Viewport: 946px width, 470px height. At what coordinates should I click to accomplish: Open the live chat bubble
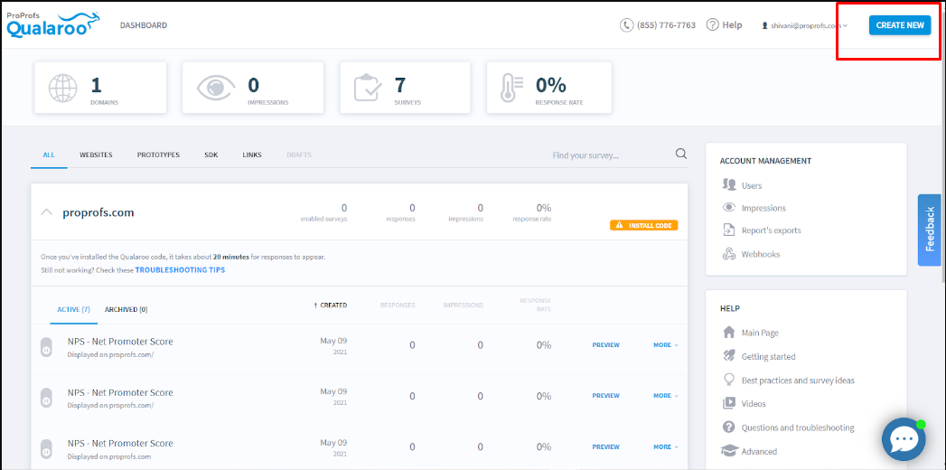904,439
